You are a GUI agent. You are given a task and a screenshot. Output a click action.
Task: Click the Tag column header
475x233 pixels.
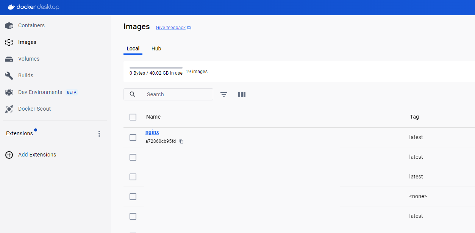(414, 117)
